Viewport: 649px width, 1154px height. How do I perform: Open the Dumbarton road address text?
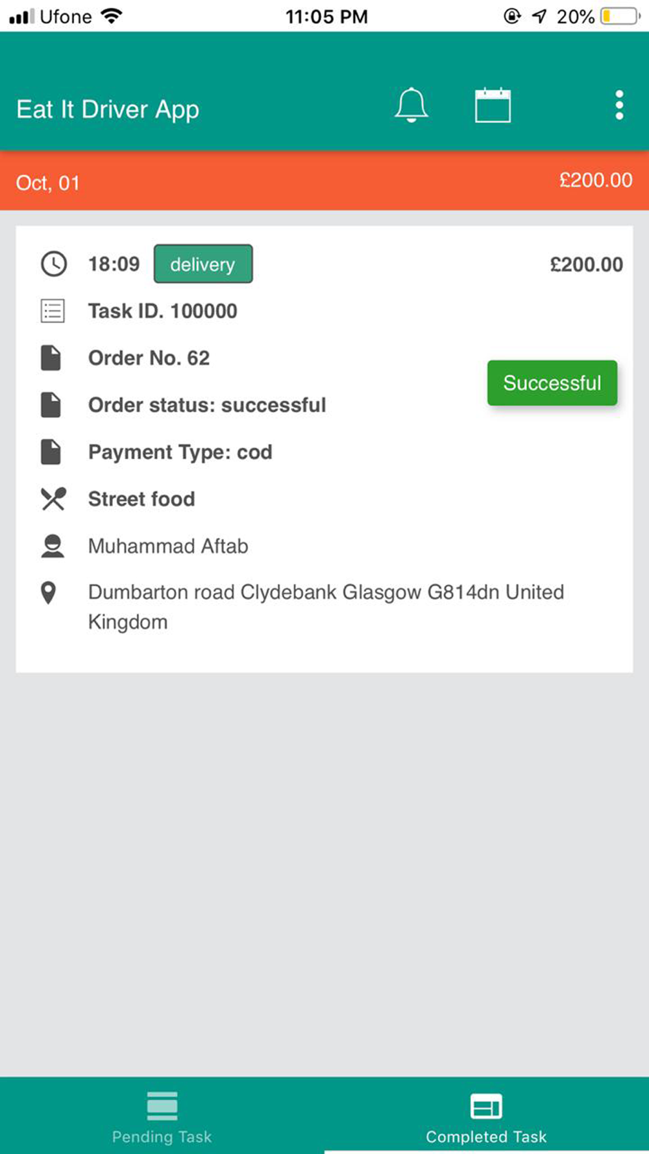point(326,607)
